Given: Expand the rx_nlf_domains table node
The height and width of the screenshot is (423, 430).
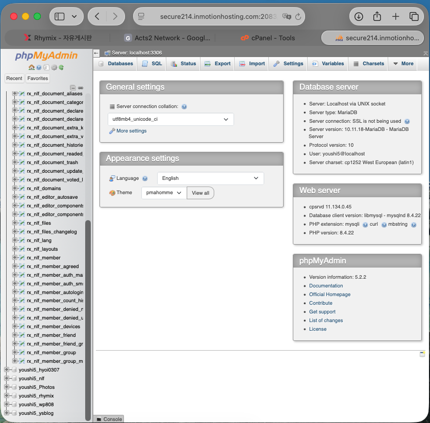Looking at the screenshot, I should tap(14, 188).
